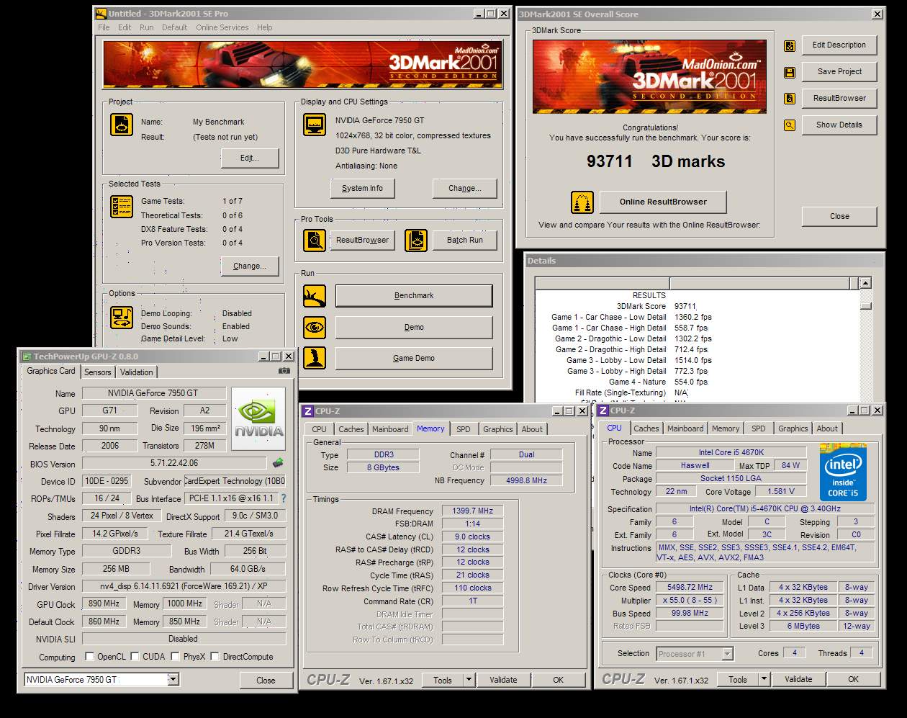Enable the DirectCompute checkbox in GPU-Z

(x=215, y=657)
